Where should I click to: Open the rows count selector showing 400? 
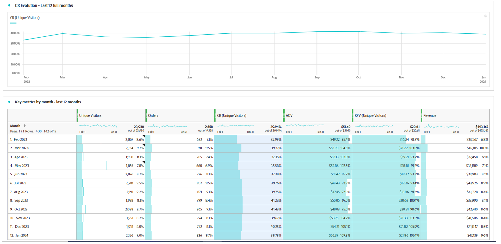click(x=38, y=131)
